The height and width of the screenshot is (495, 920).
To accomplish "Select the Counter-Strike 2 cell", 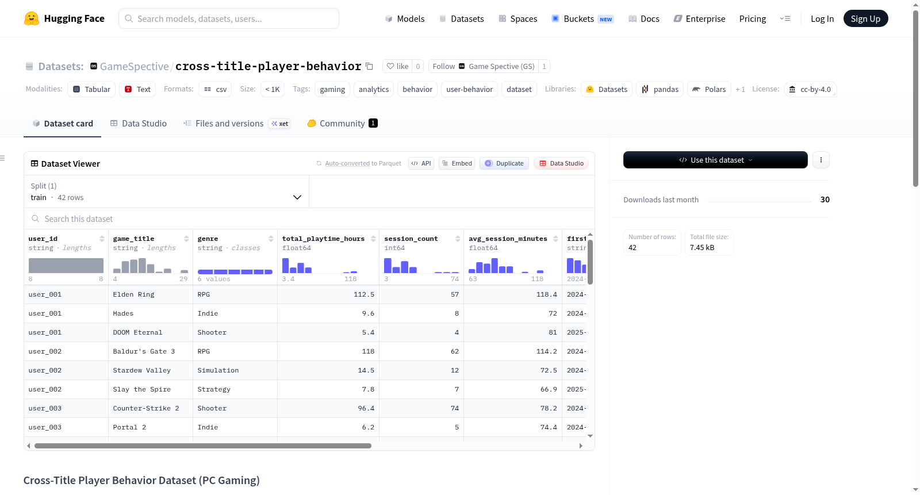I will [x=151, y=408].
